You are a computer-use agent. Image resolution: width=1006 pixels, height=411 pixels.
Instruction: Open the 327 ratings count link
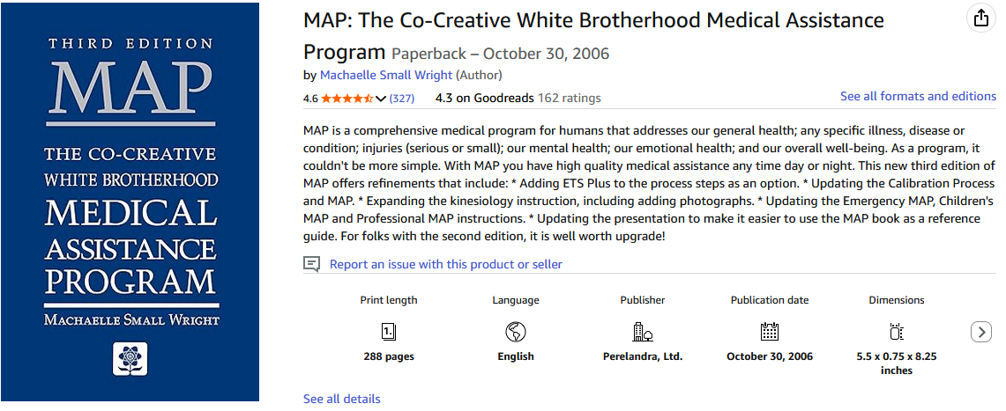[x=402, y=99]
